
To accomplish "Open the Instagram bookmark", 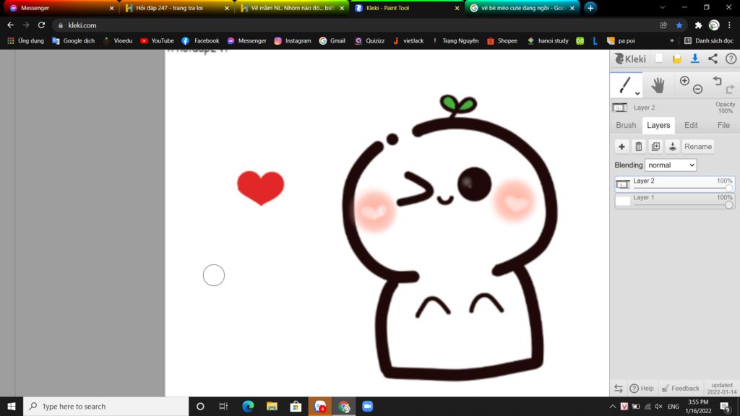I will [x=293, y=40].
